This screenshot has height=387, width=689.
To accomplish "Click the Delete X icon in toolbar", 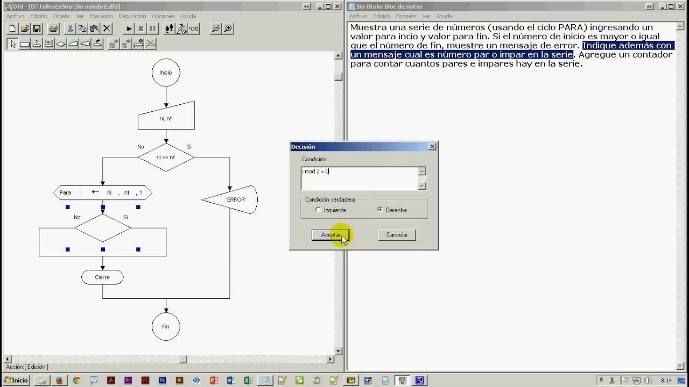I will (107, 28).
